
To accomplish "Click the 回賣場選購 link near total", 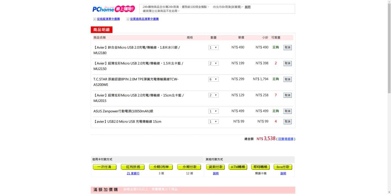I will pos(286,139).
